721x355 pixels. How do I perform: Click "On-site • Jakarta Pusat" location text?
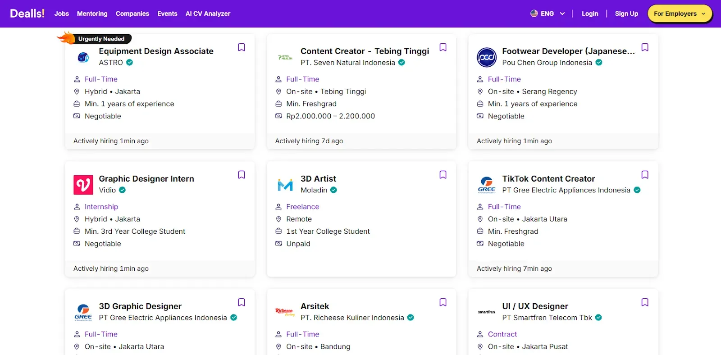(528, 347)
